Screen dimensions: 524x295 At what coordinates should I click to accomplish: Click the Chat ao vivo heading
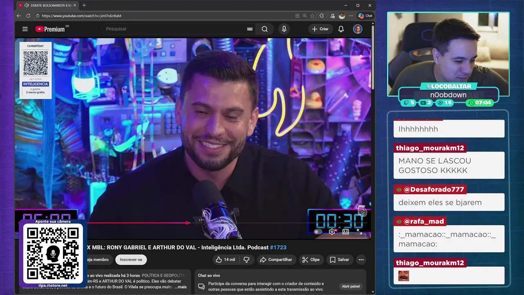pyautogui.click(x=209, y=275)
